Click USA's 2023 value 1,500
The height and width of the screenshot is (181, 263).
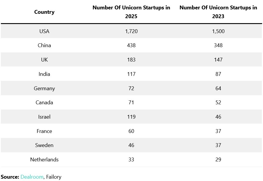click(218, 31)
